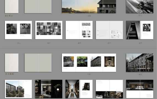Open the night pavilion photo spread

click(140, 89)
